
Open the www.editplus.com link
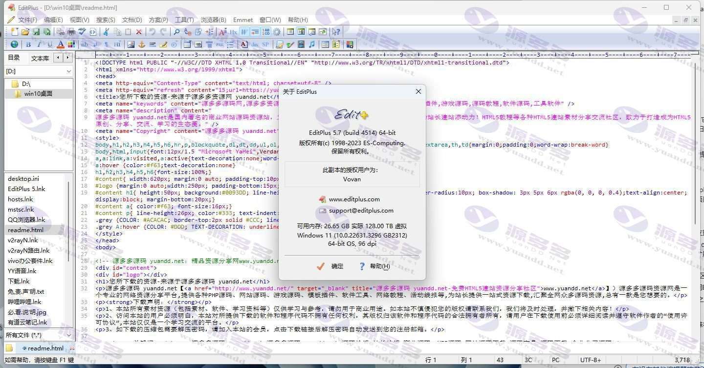pyautogui.click(x=354, y=199)
